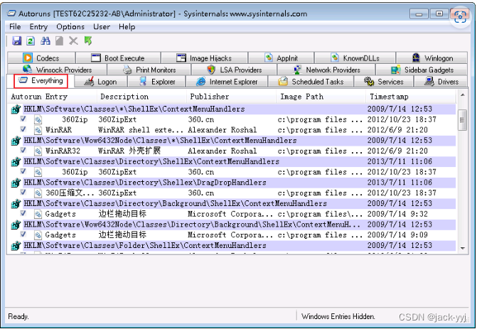This screenshot has width=477, height=329.
Task: Open the Options menu
Action: click(70, 27)
